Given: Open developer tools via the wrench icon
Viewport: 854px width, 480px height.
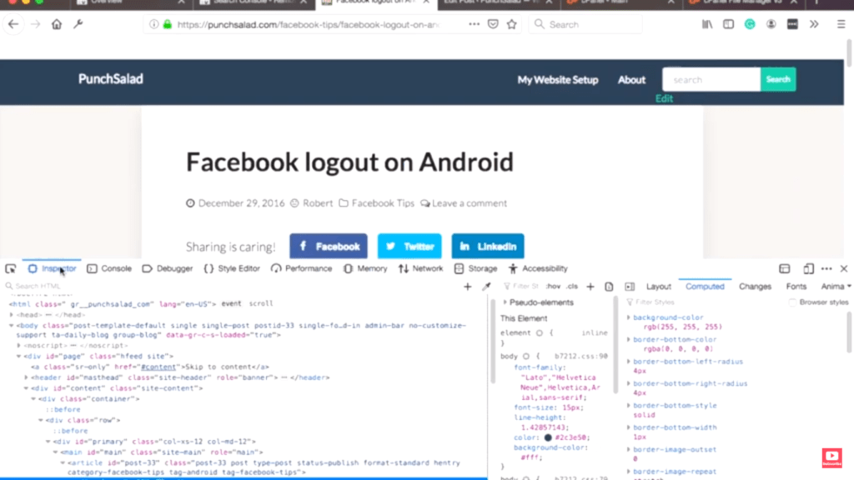Looking at the screenshot, I should 78,24.
